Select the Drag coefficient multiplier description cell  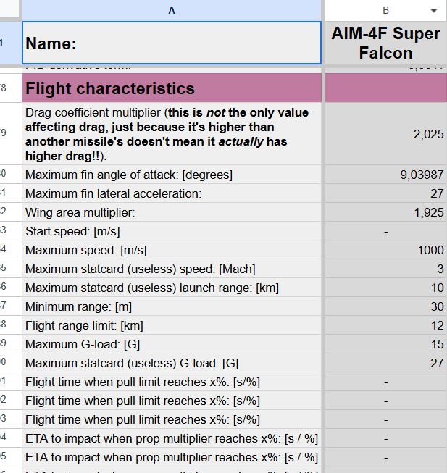171,134
